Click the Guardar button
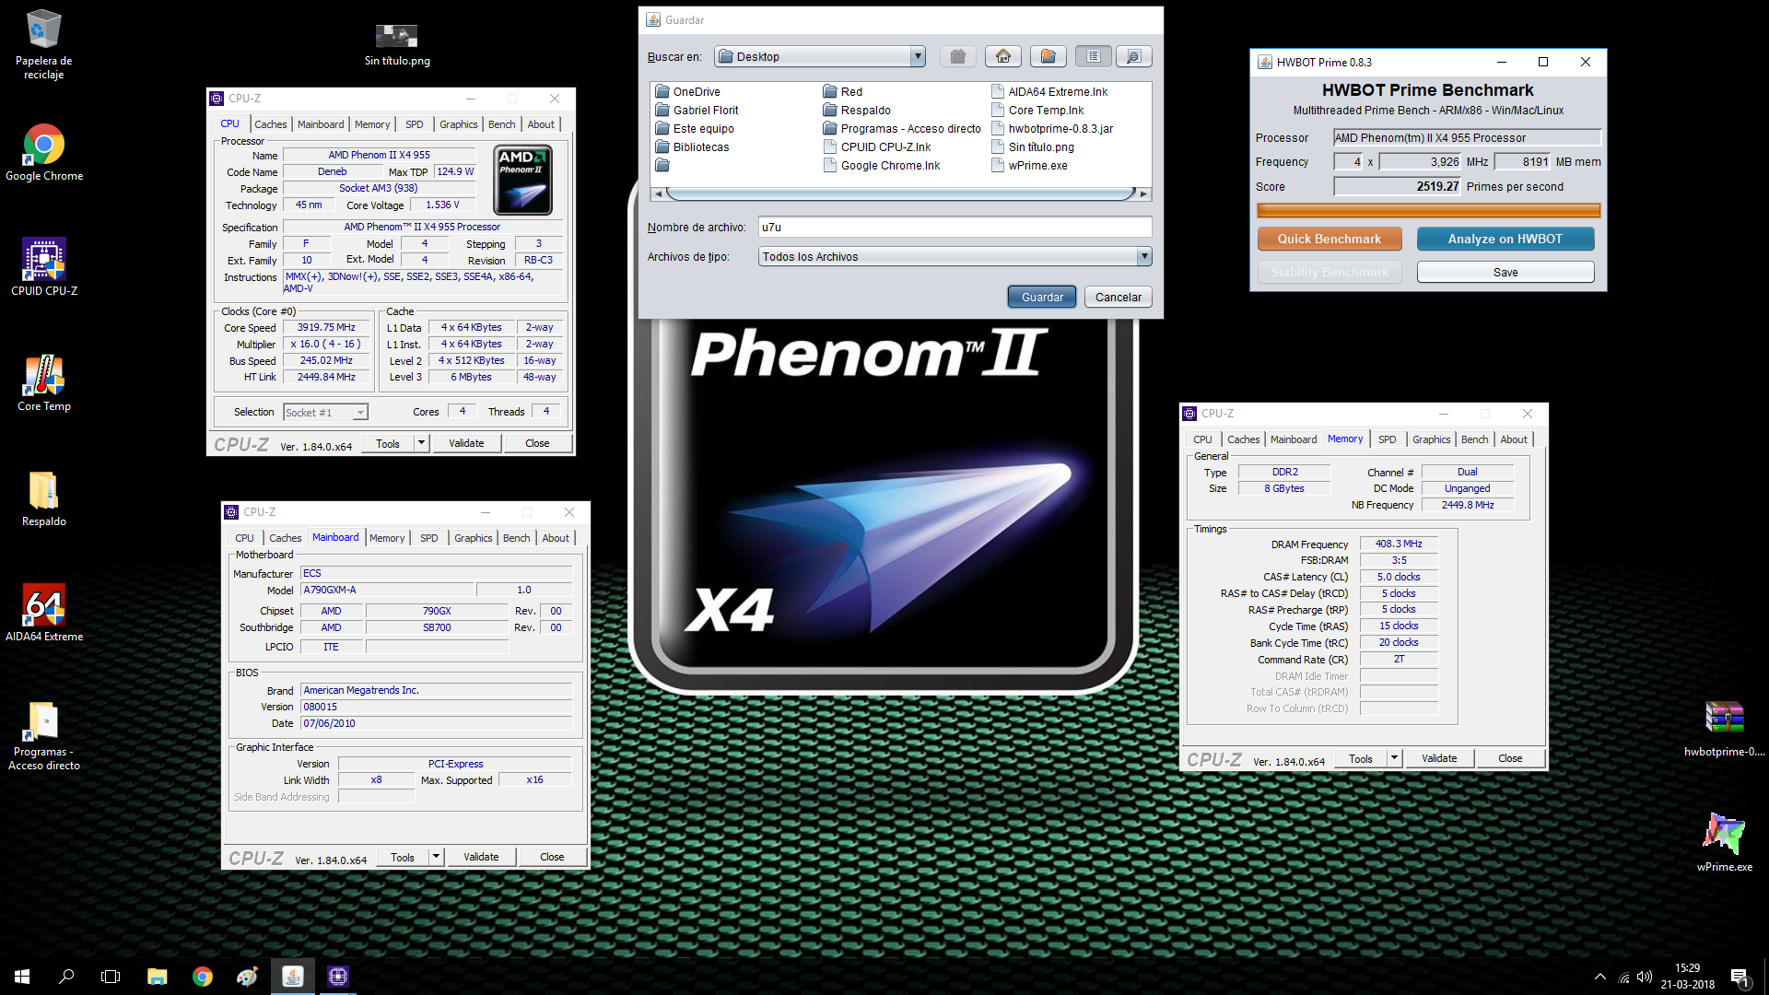 tap(1042, 297)
